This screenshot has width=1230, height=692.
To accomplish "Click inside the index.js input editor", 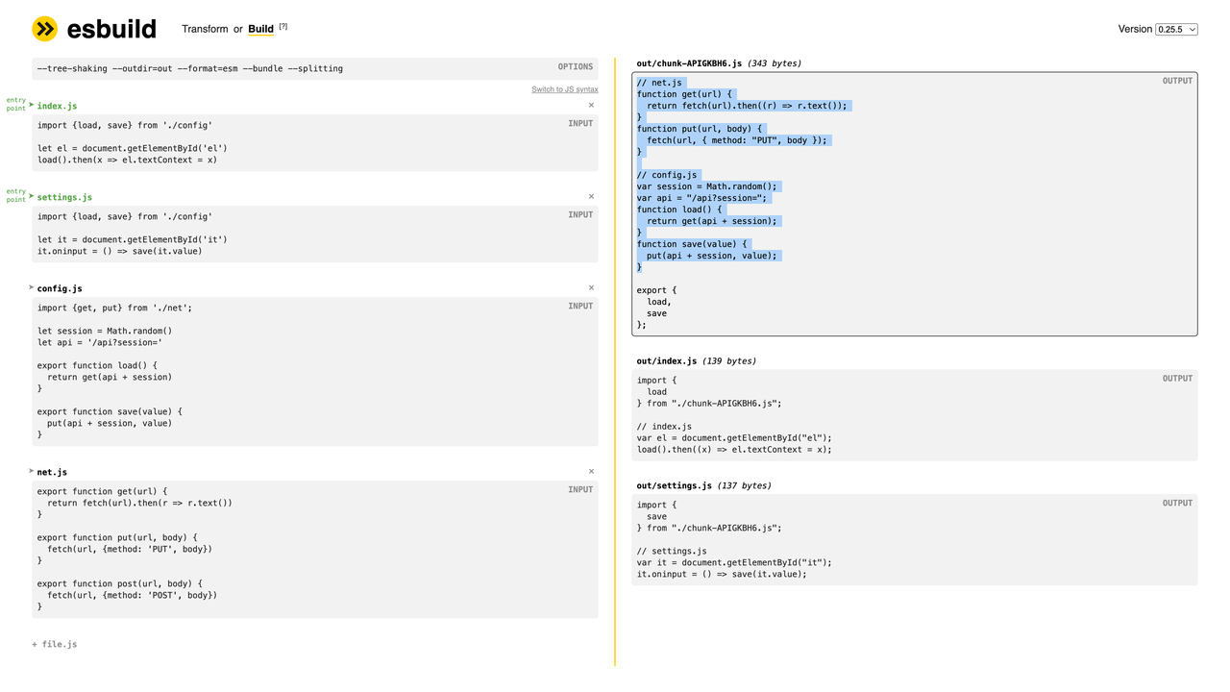I will click(315, 143).
